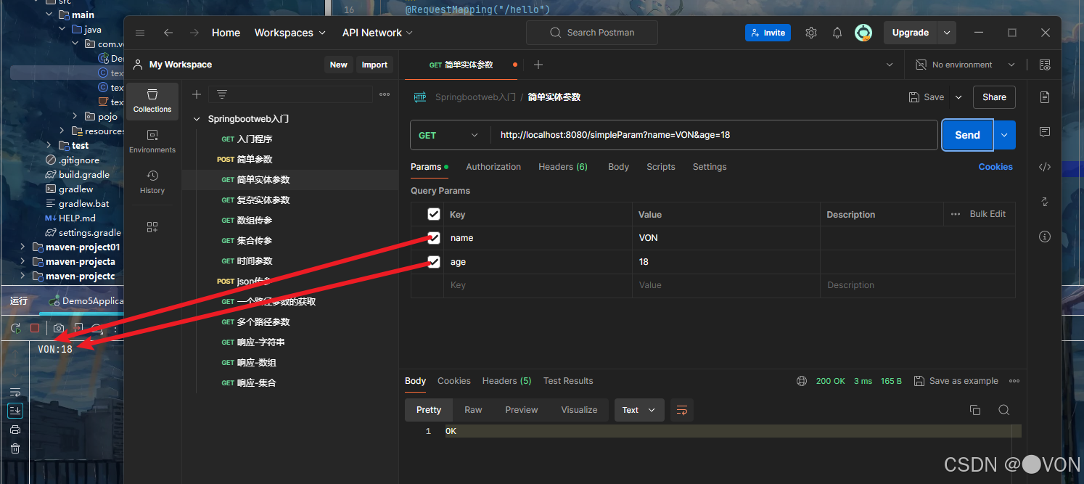Open Collections in Postman sidebar

(x=152, y=101)
